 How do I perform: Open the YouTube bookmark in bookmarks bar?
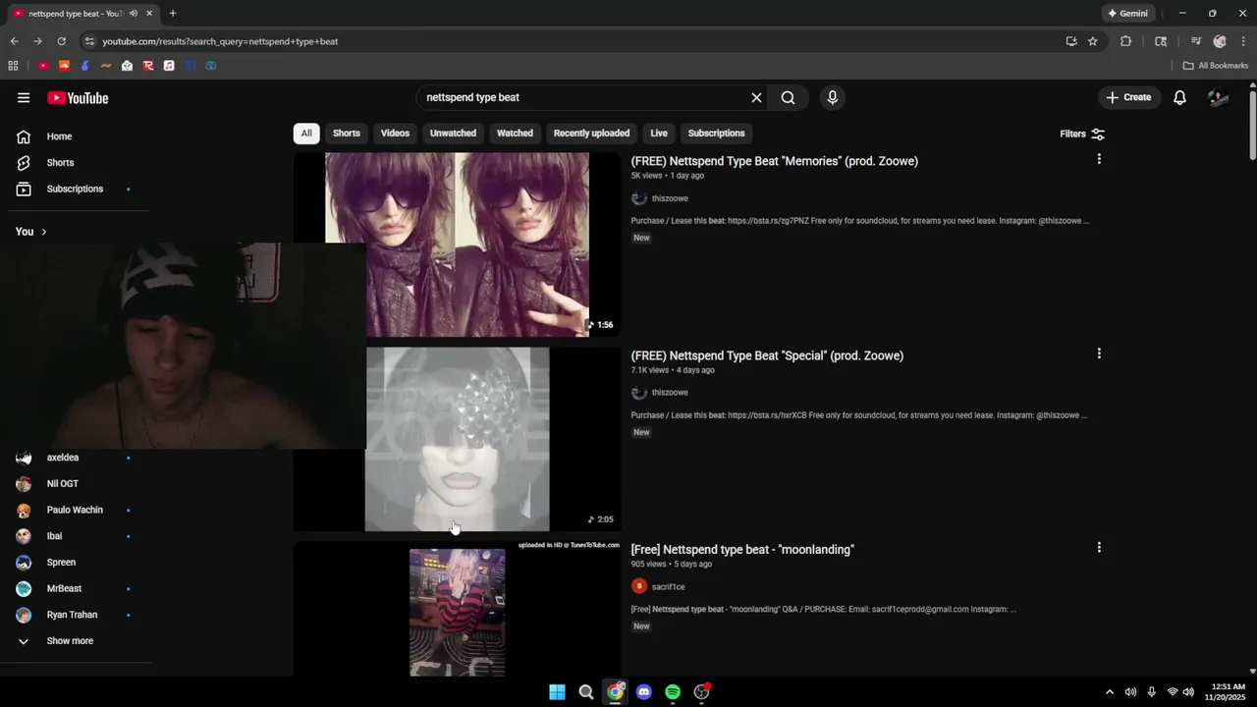click(43, 66)
